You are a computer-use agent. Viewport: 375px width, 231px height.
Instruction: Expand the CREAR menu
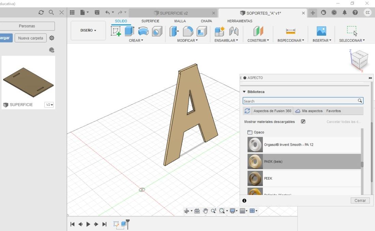point(136,40)
